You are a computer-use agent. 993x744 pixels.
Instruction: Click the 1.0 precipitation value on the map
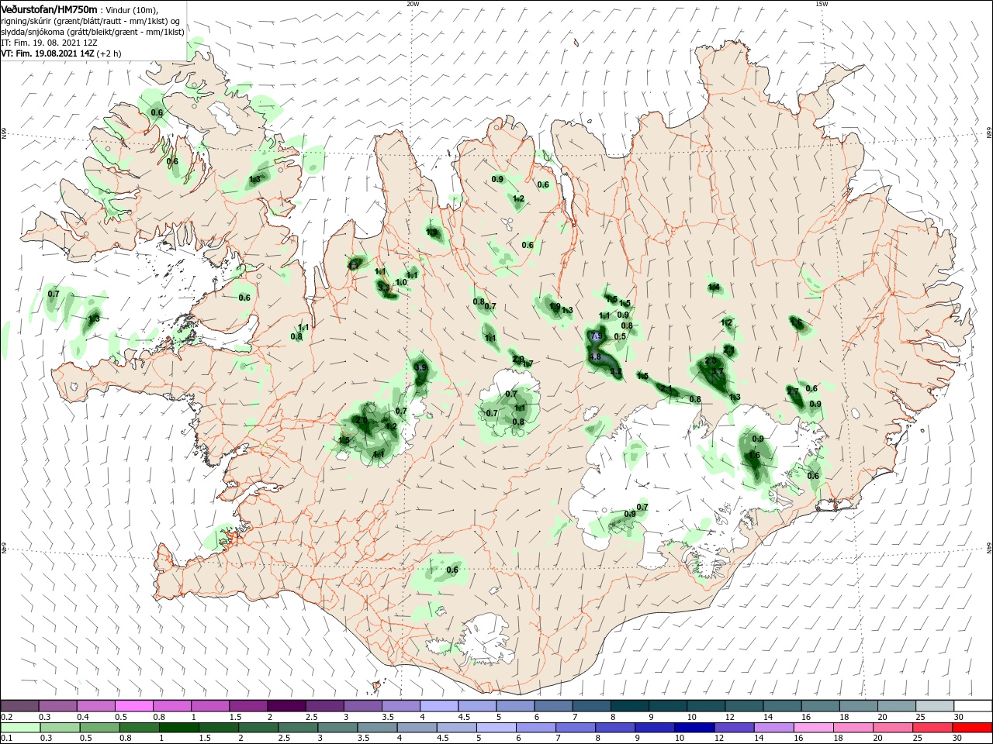[401, 283]
